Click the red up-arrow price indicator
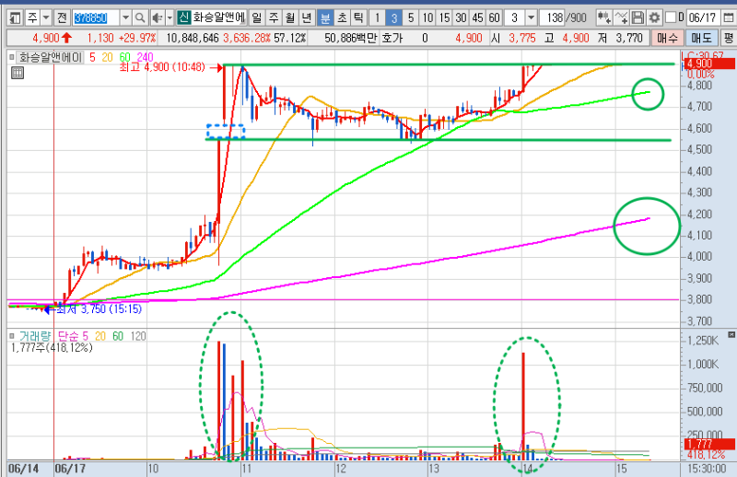Screen dimensions: 737x477 [66, 38]
